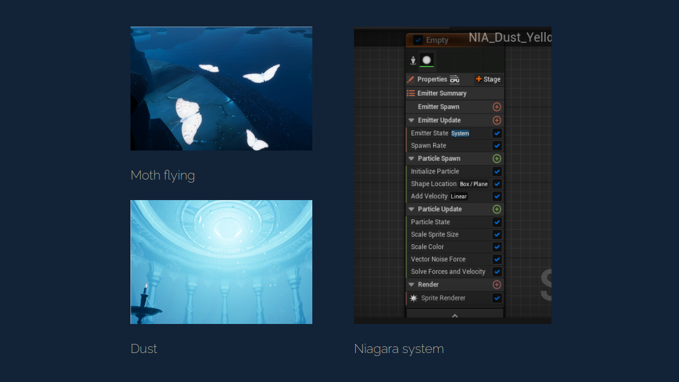Add module to Particle Update
Image resolution: width=679 pixels, height=382 pixels.
point(497,209)
